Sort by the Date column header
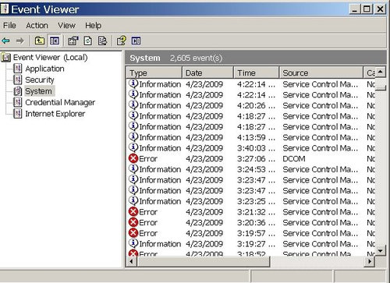Screen dimensions: 390x283 207,73
